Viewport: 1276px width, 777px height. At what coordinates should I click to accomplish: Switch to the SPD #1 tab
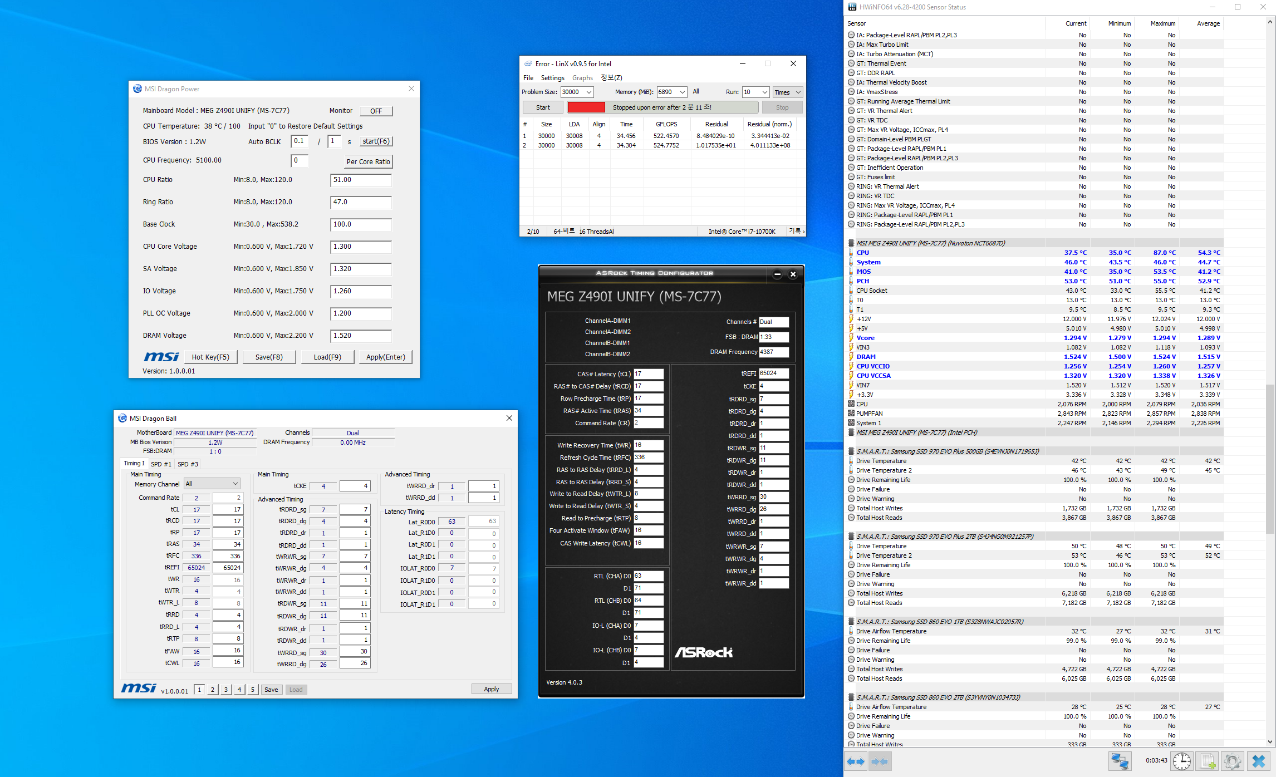click(161, 464)
